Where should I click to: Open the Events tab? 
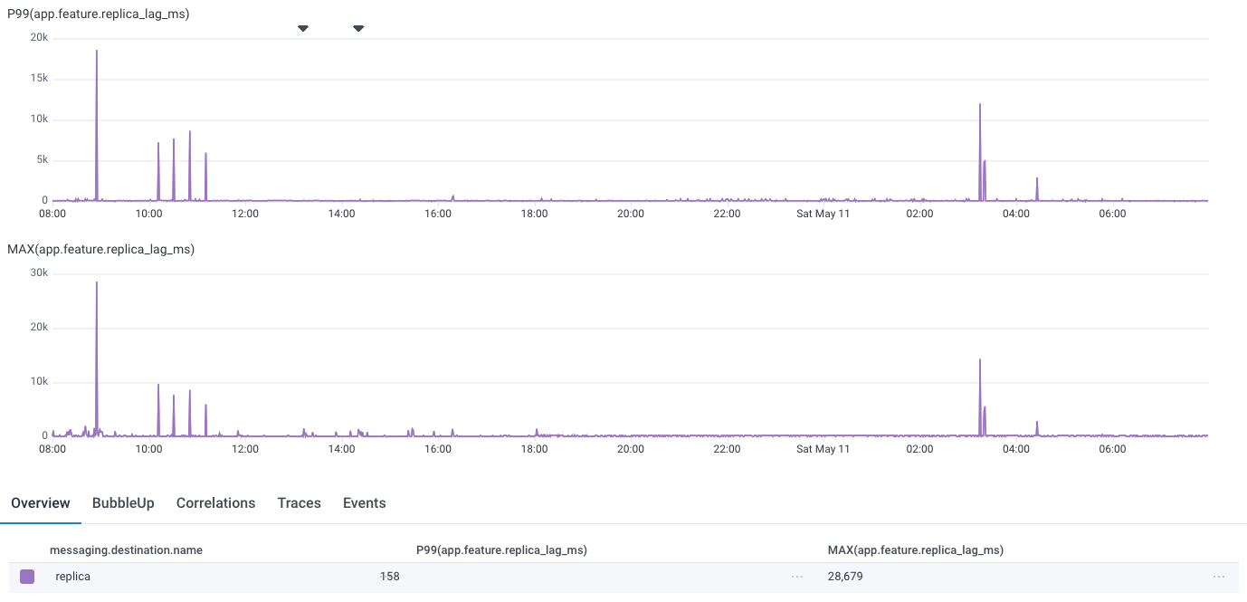pos(365,503)
